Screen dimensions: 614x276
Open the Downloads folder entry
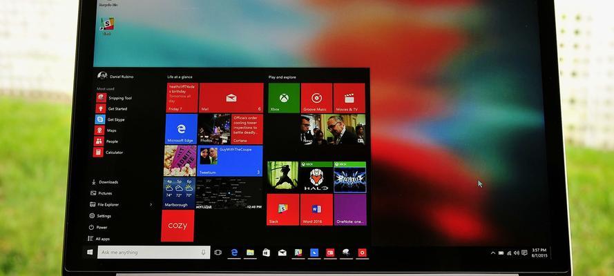(104, 181)
